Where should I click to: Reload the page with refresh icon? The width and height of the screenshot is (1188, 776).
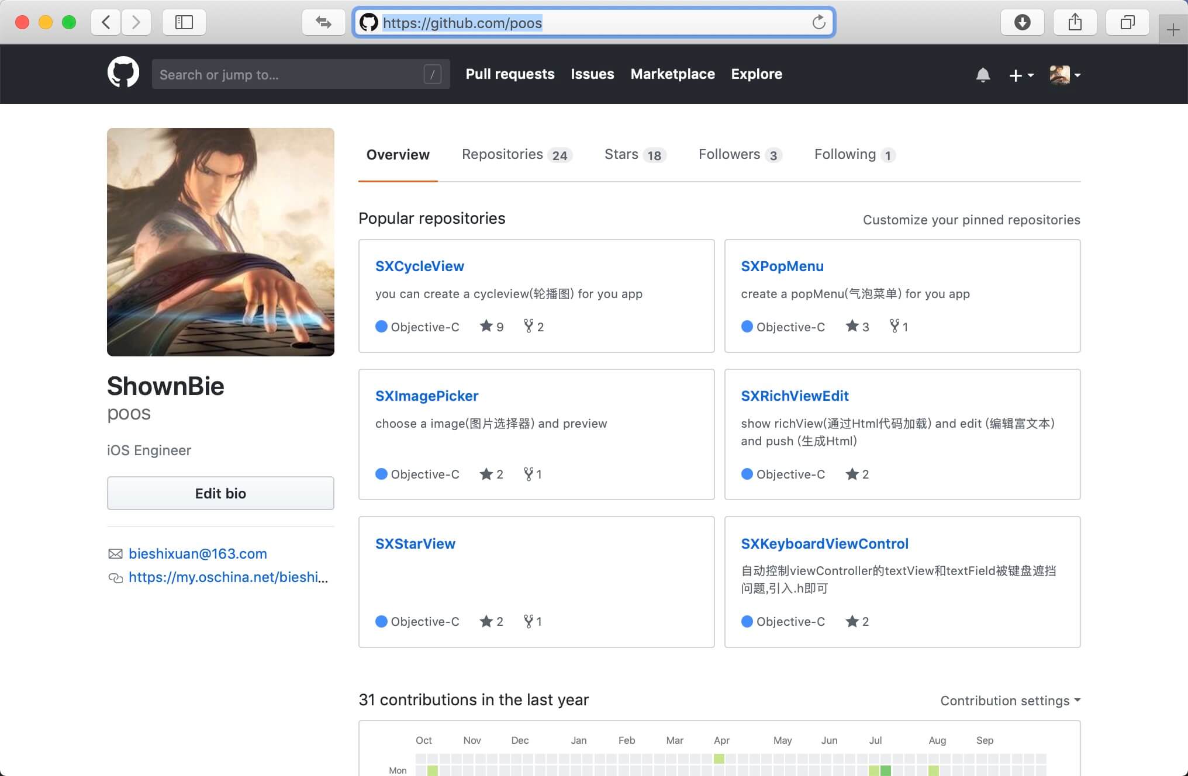pyautogui.click(x=819, y=22)
